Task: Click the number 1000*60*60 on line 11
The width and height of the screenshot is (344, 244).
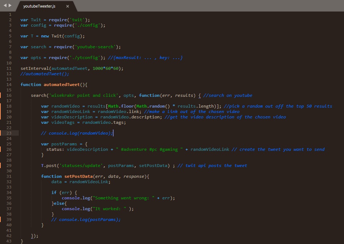Action: point(106,68)
